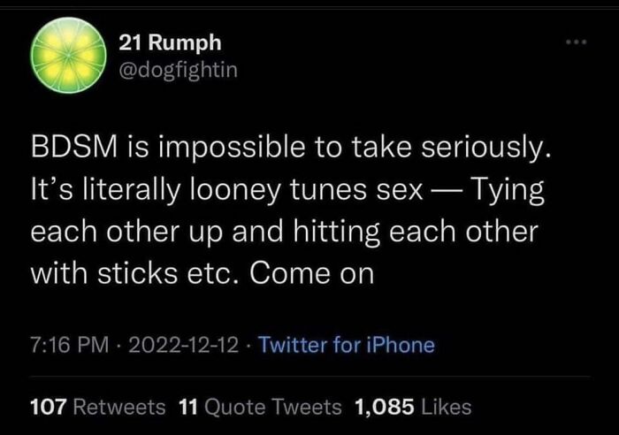Open the Quote Tweets label

pos(272,407)
